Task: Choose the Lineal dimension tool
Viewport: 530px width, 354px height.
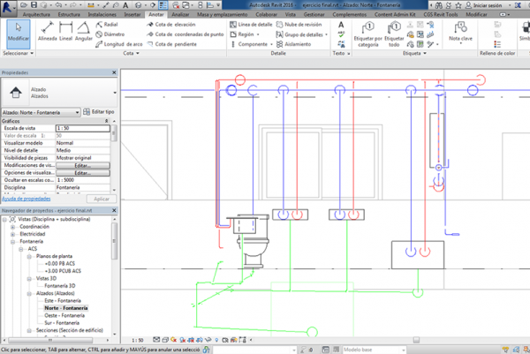Action: click(x=67, y=34)
